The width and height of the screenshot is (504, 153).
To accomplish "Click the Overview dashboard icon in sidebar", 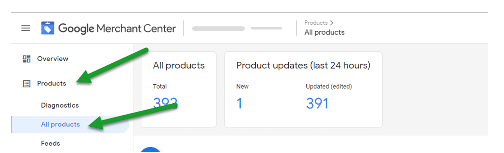I will 26,59.
